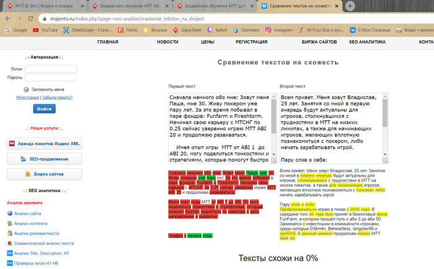This screenshot has height=269, width=434.
Task: Open the Виграха bookmark folder
Action: point(155,30)
